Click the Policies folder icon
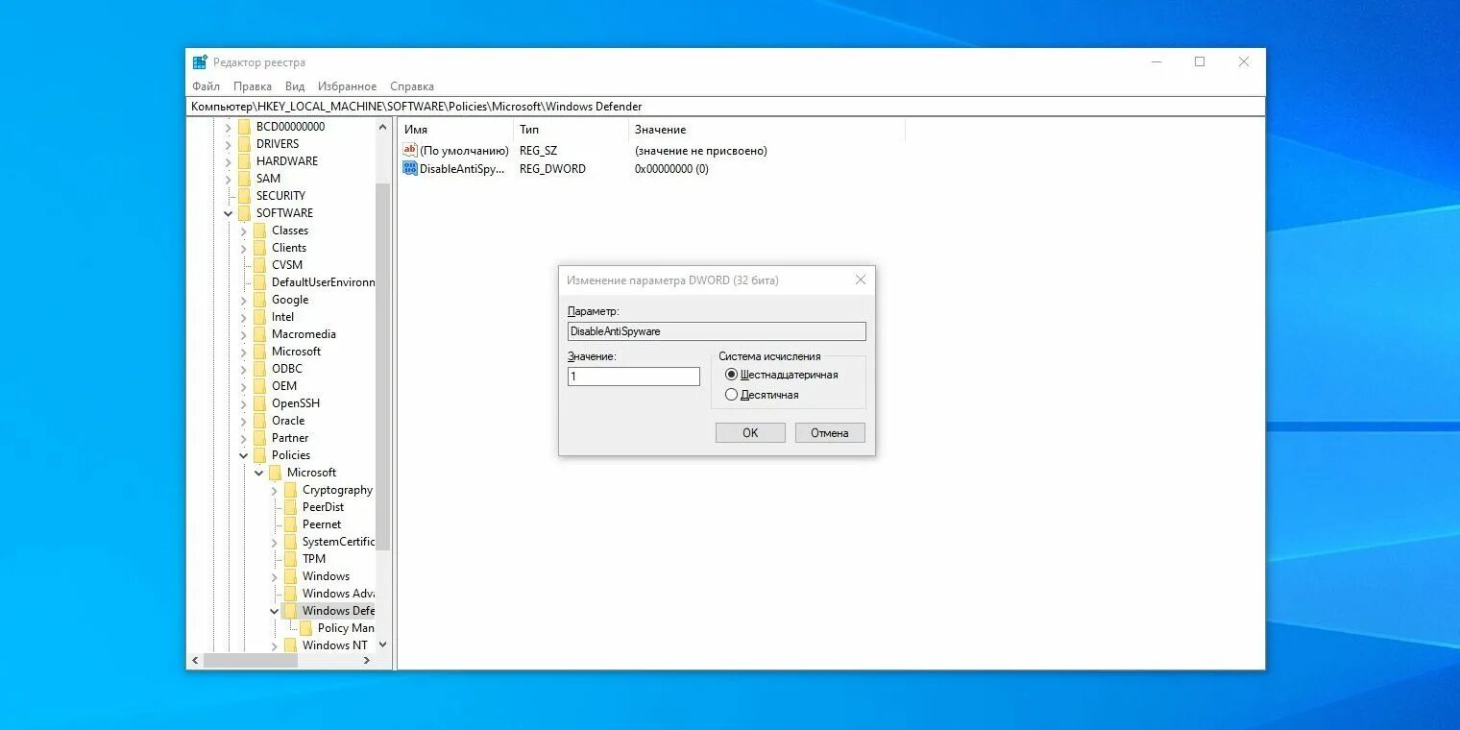 click(259, 455)
